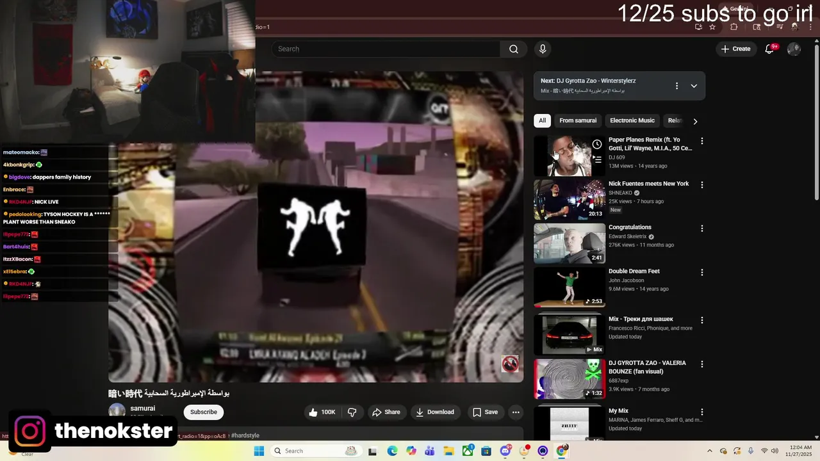Screen dimensions: 820x461
Task: Open Microsoft Store from the taskbar
Action: click(487, 451)
